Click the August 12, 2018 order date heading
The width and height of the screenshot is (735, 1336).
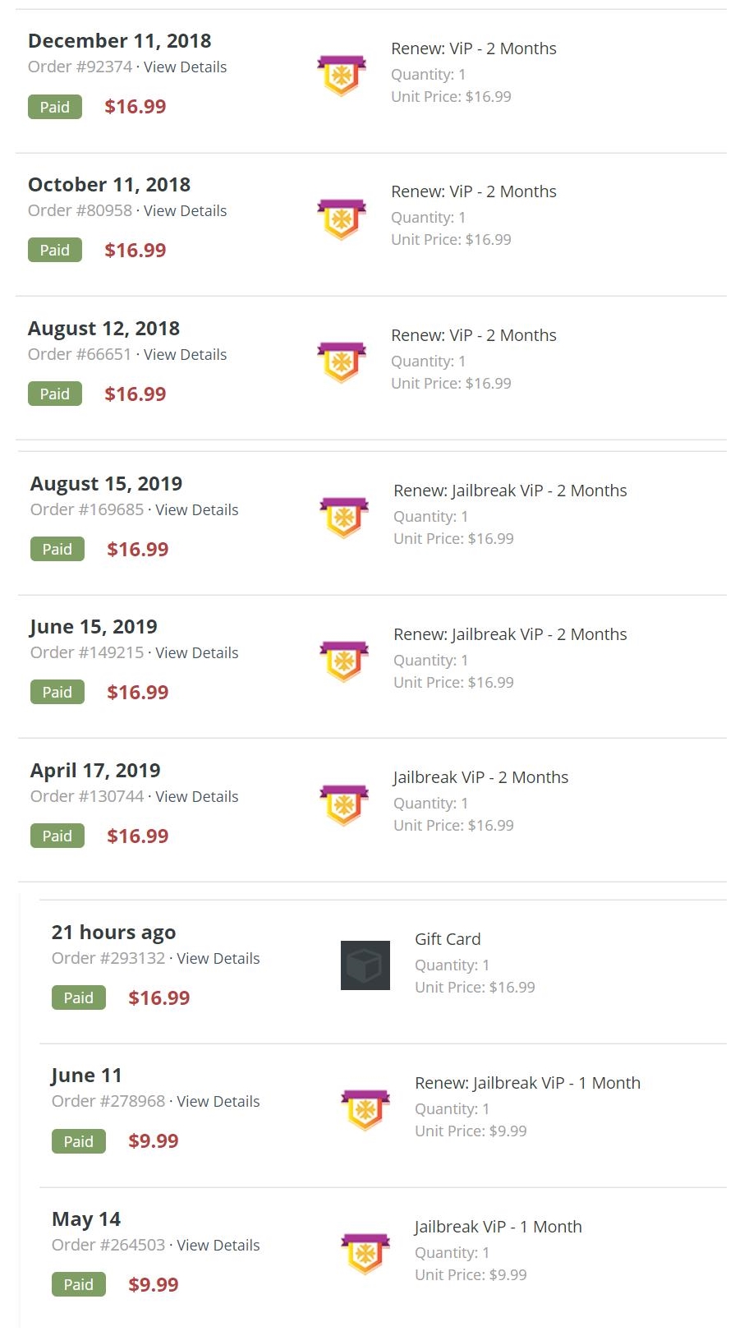[x=104, y=329]
